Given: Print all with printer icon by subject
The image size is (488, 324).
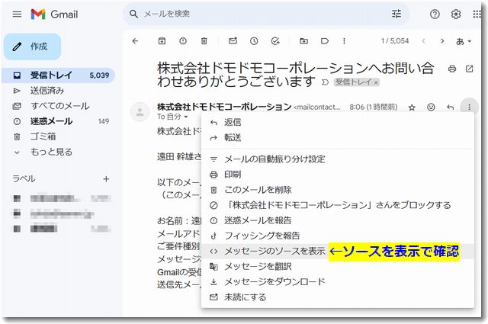Looking at the screenshot, I should pyautogui.click(x=452, y=69).
